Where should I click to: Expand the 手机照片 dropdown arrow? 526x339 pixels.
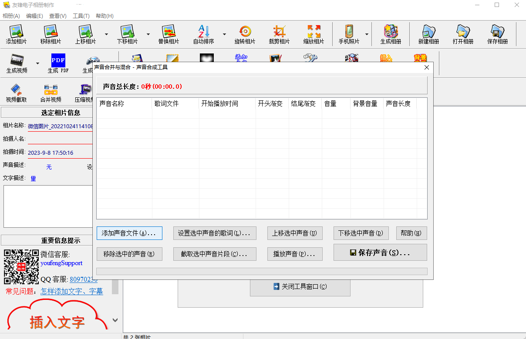pos(367,34)
